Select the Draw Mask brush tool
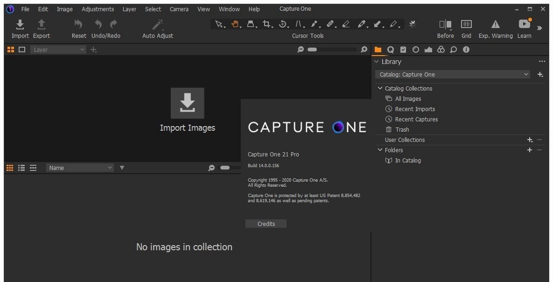553x282 pixels. 315,24
